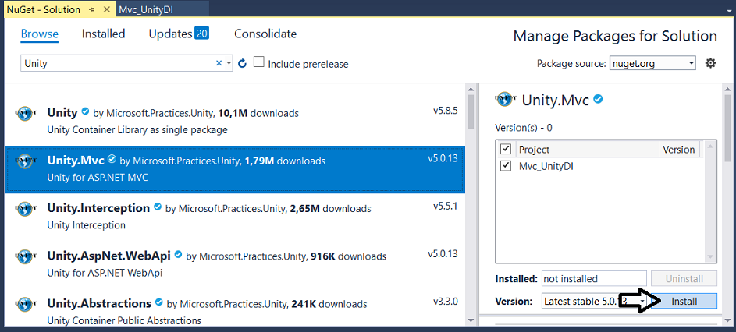The height and width of the screenshot is (332, 736).
Task: Click version v5.5.1 of Unity.Interception
Action: click(x=445, y=207)
